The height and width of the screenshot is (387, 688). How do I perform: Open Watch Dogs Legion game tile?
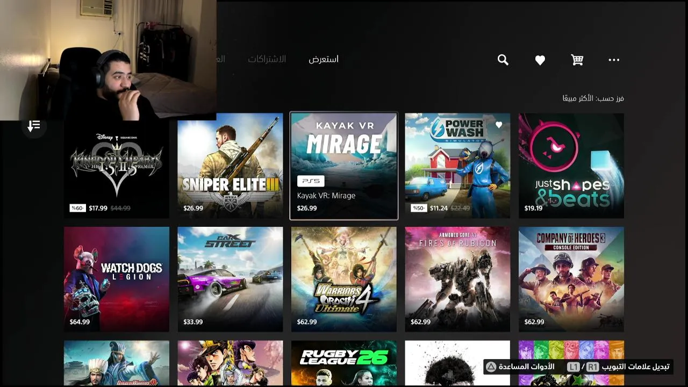tap(117, 279)
